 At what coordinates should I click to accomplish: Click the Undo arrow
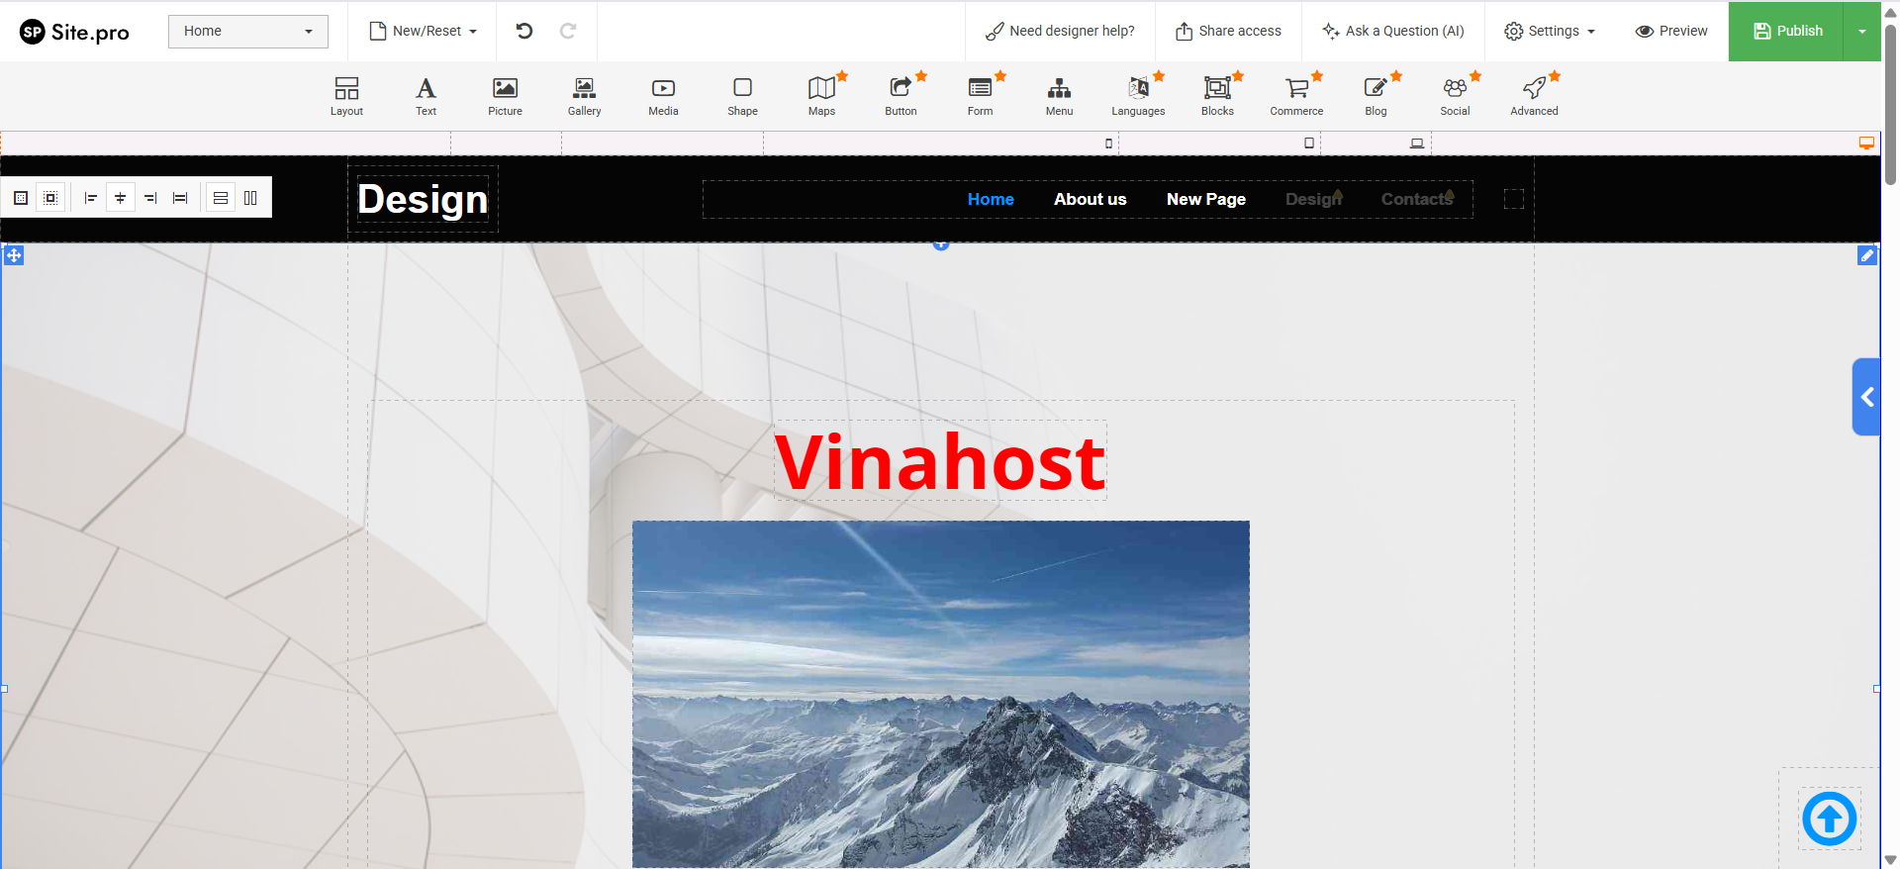tap(524, 31)
